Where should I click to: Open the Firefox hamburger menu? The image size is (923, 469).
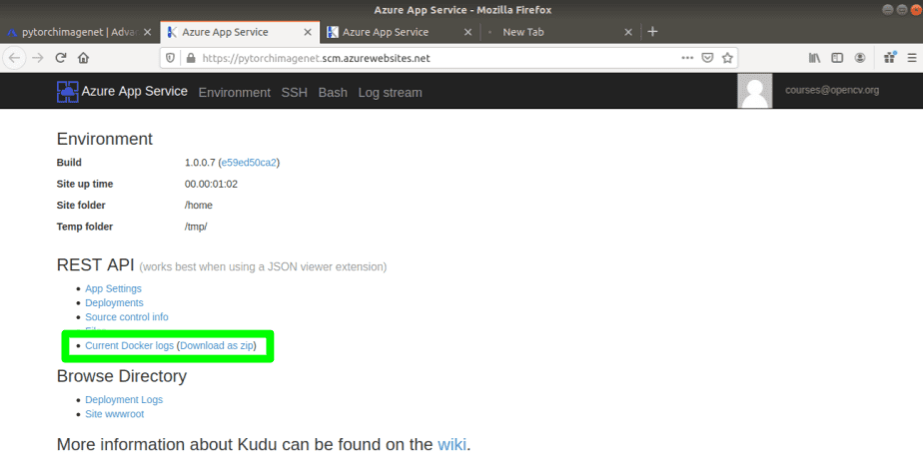(912, 58)
